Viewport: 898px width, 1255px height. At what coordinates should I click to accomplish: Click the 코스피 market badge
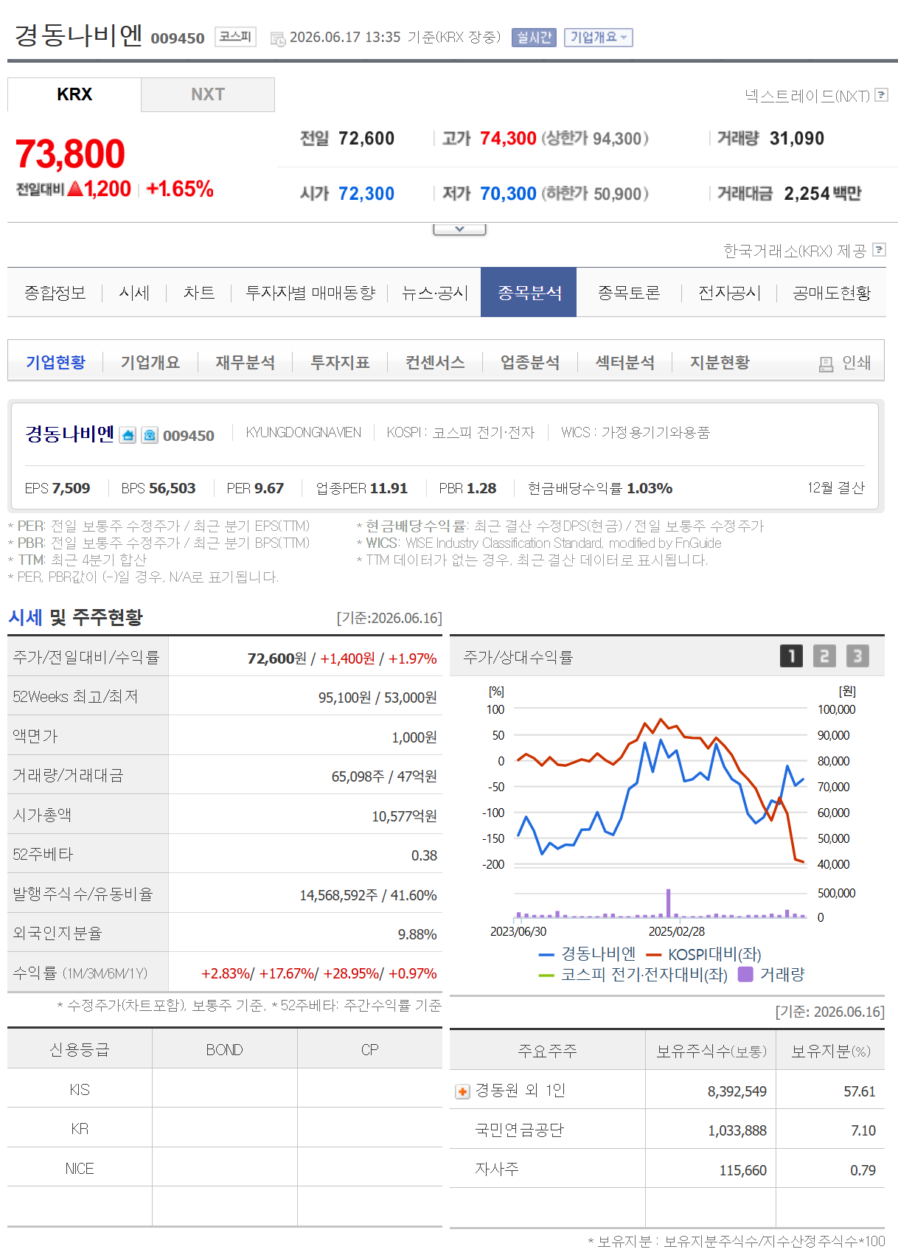click(x=236, y=37)
